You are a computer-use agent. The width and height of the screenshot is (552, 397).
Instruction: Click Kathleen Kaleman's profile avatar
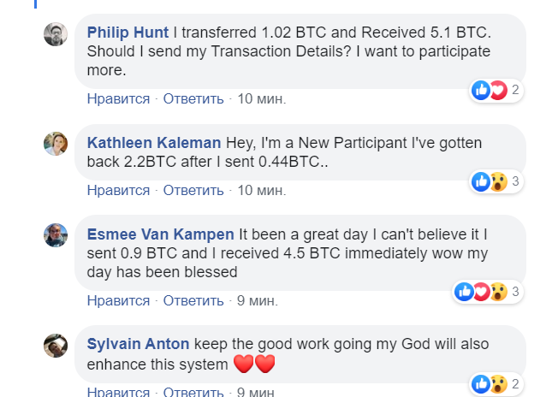tap(56, 144)
